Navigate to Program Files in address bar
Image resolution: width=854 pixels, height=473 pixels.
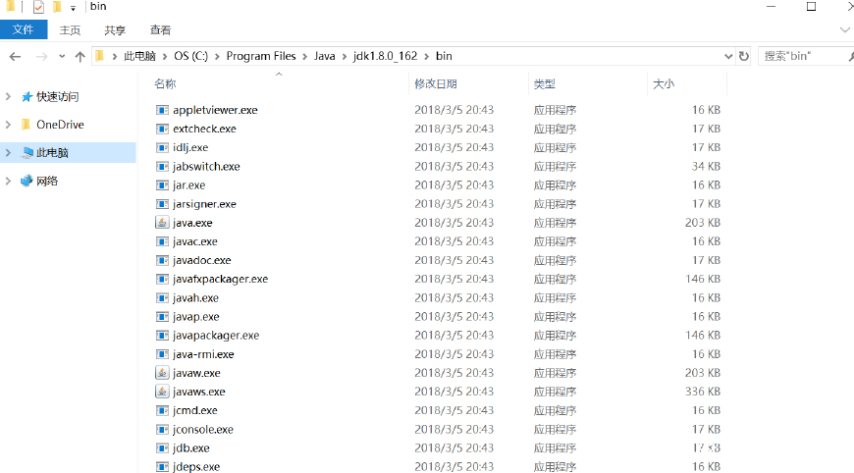click(261, 56)
